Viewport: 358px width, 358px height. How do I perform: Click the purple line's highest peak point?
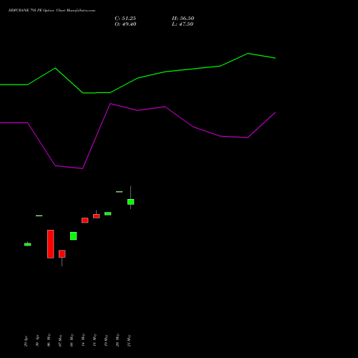(110, 104)
